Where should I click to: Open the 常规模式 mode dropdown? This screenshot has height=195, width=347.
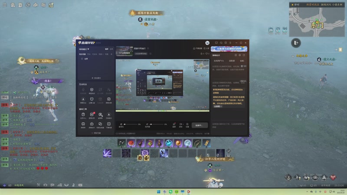pyautogui.click(x=84, y=49)
